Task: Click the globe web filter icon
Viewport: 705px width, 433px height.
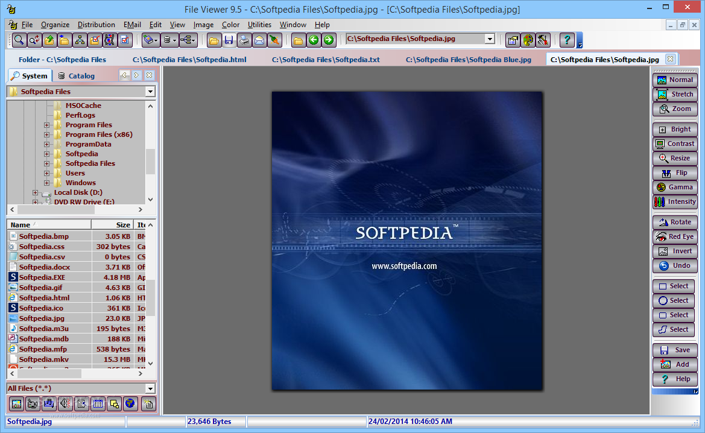Action: click(130, 404)
